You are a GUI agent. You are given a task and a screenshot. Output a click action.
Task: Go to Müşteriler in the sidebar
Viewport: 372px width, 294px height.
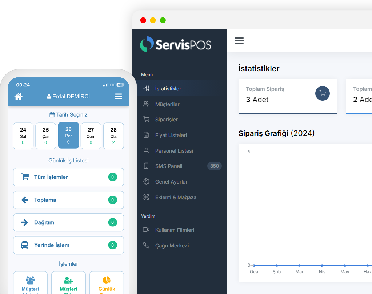[167, 104]
